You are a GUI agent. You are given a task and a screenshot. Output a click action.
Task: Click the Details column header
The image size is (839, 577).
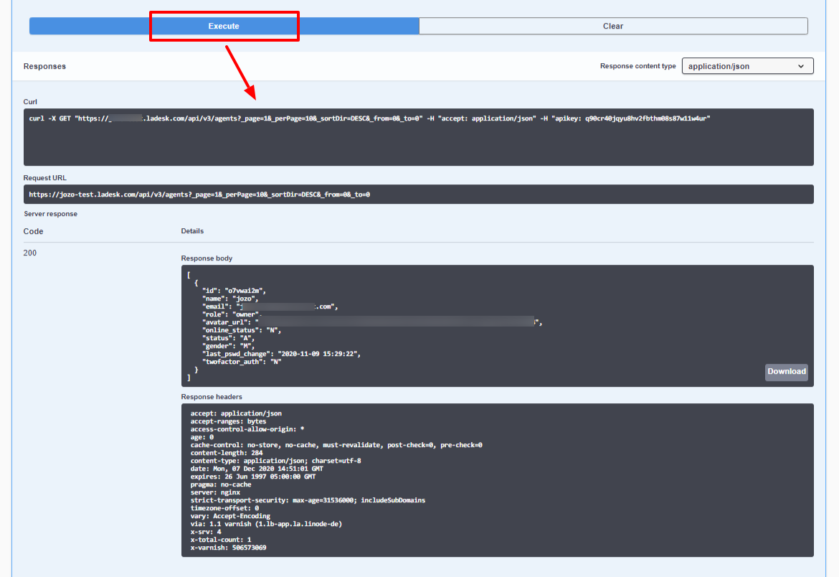click(192, 231)
